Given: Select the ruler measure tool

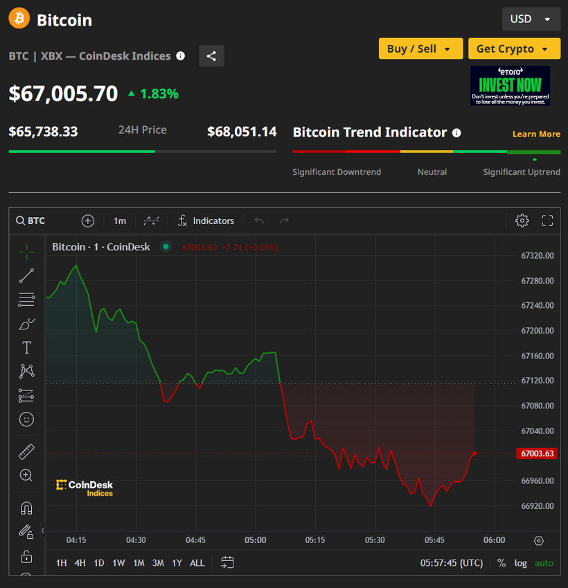Looking at the screenshot, I should click(26, 451).
